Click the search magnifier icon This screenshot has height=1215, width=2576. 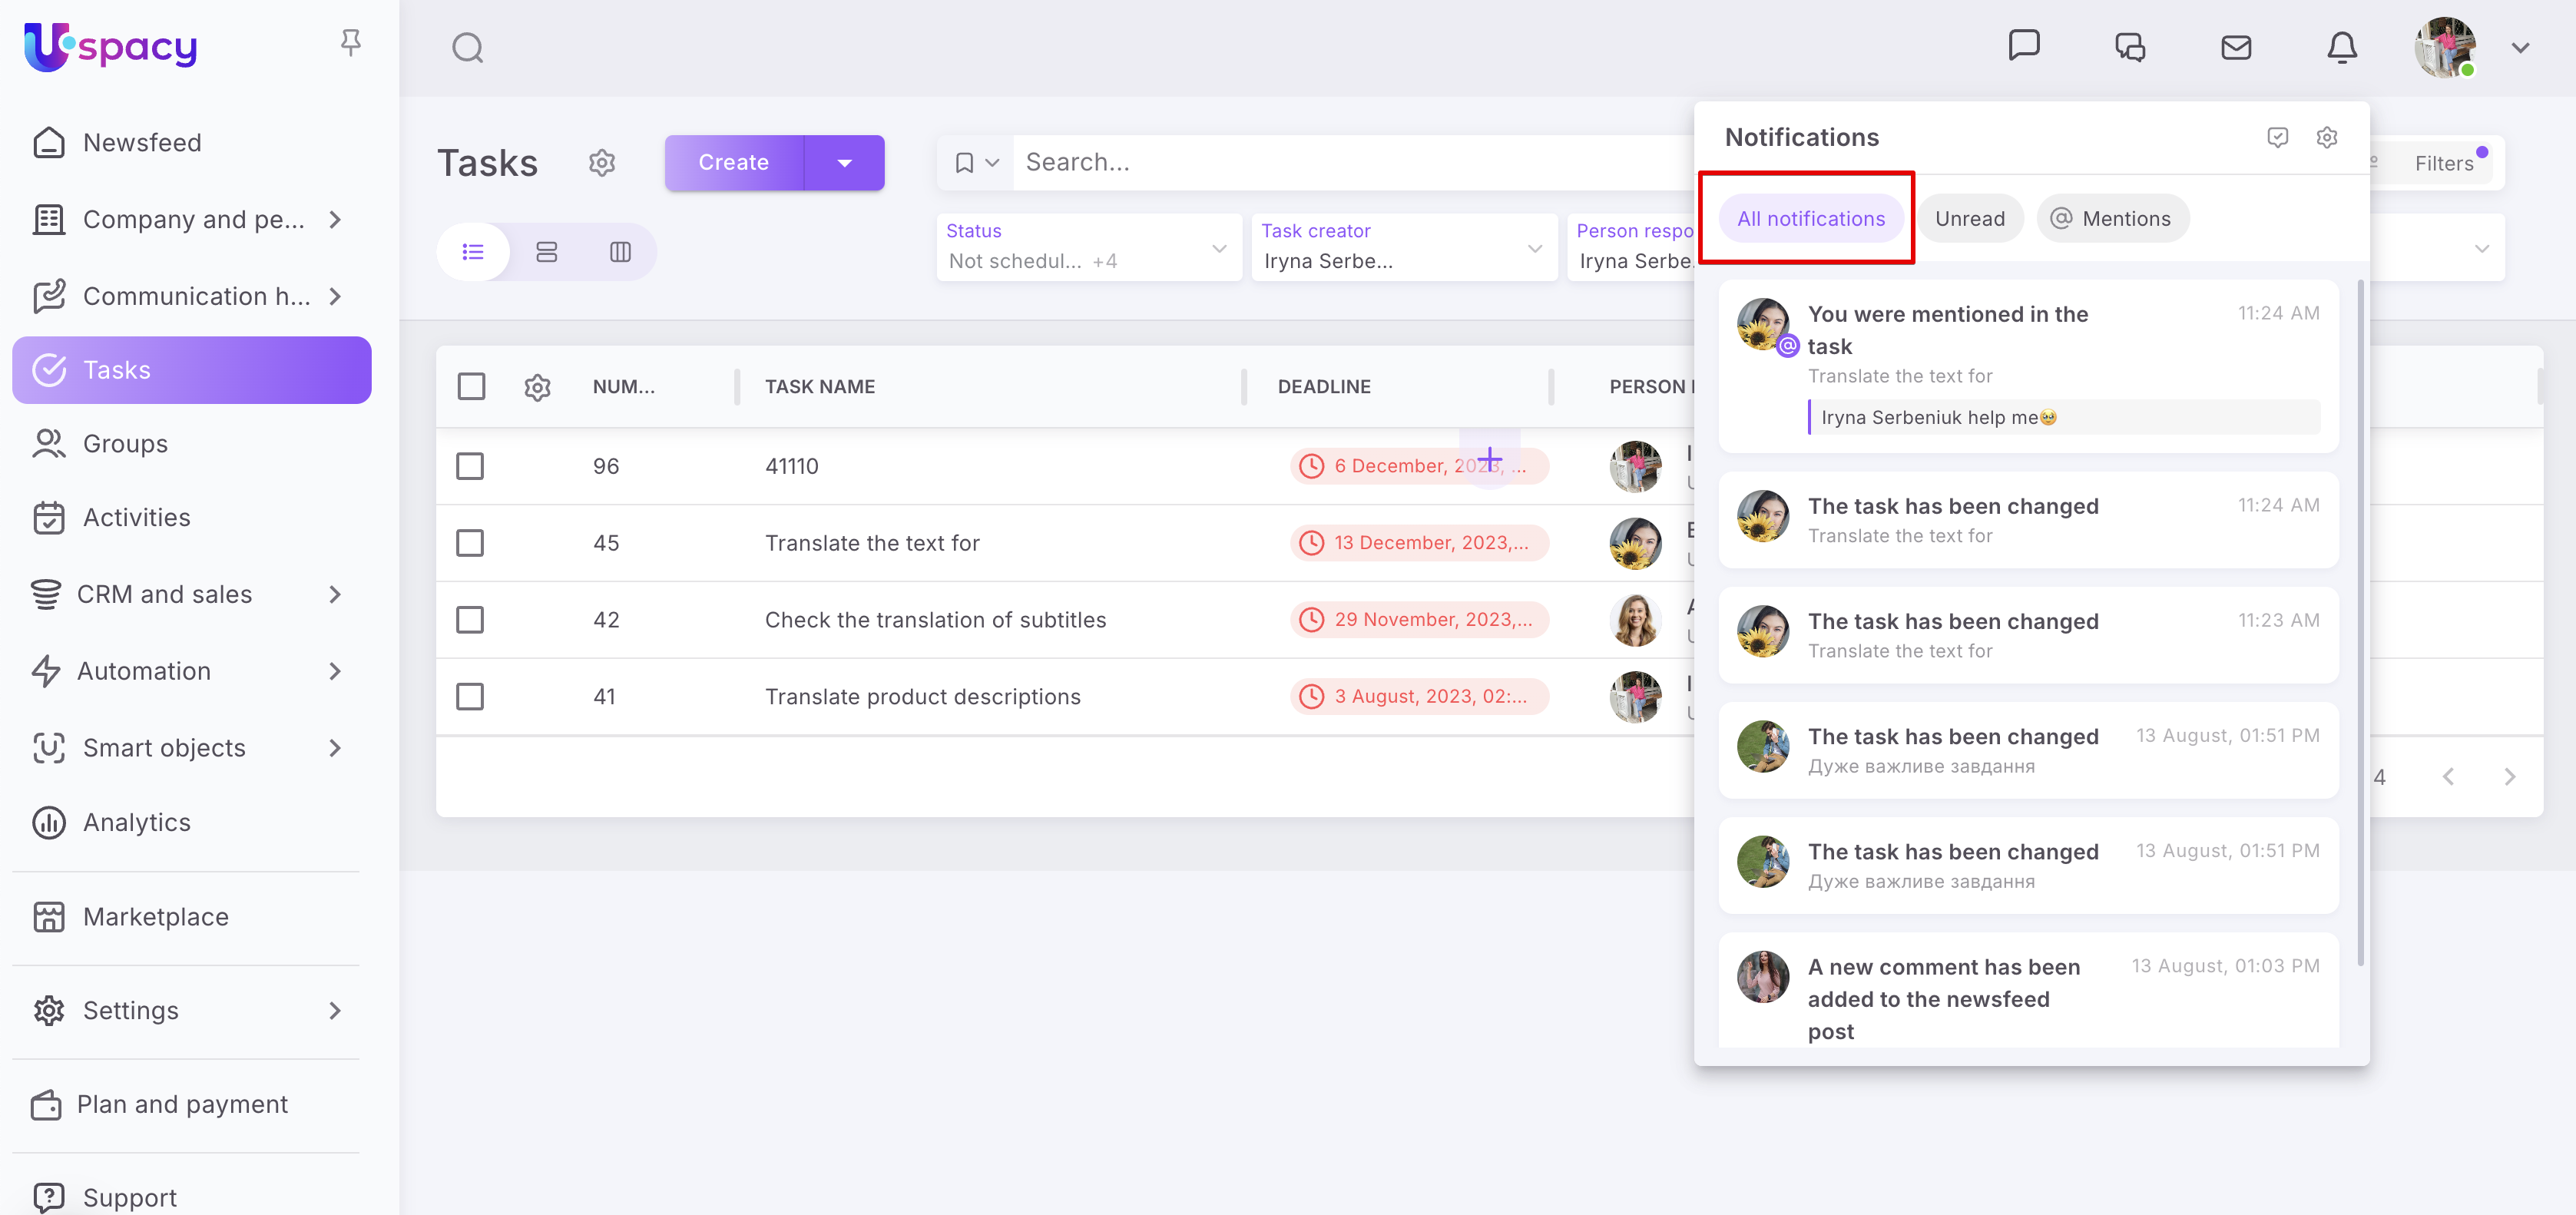(x=467, y=47)
